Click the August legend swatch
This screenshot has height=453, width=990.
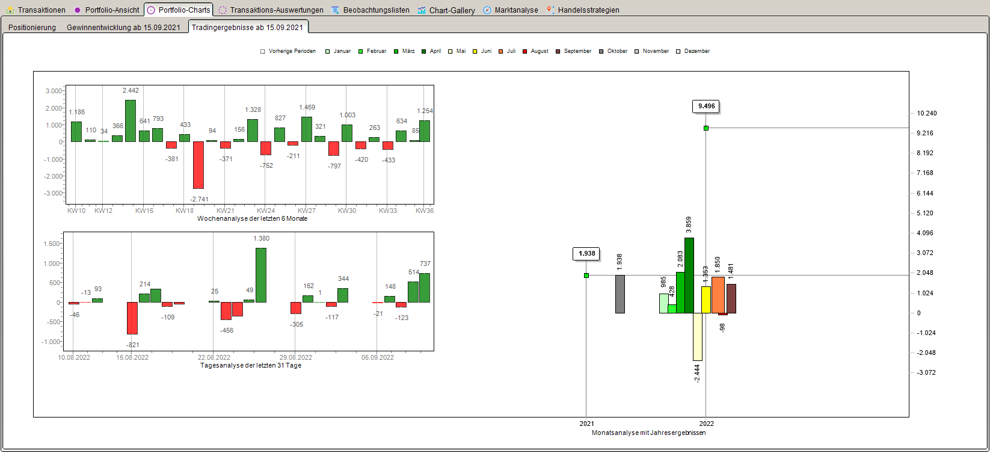[x=525, y=52]
